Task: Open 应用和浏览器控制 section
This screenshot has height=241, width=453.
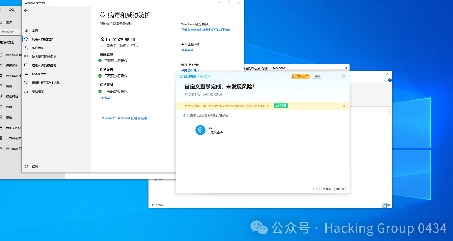Action: [x=44, y=65]
